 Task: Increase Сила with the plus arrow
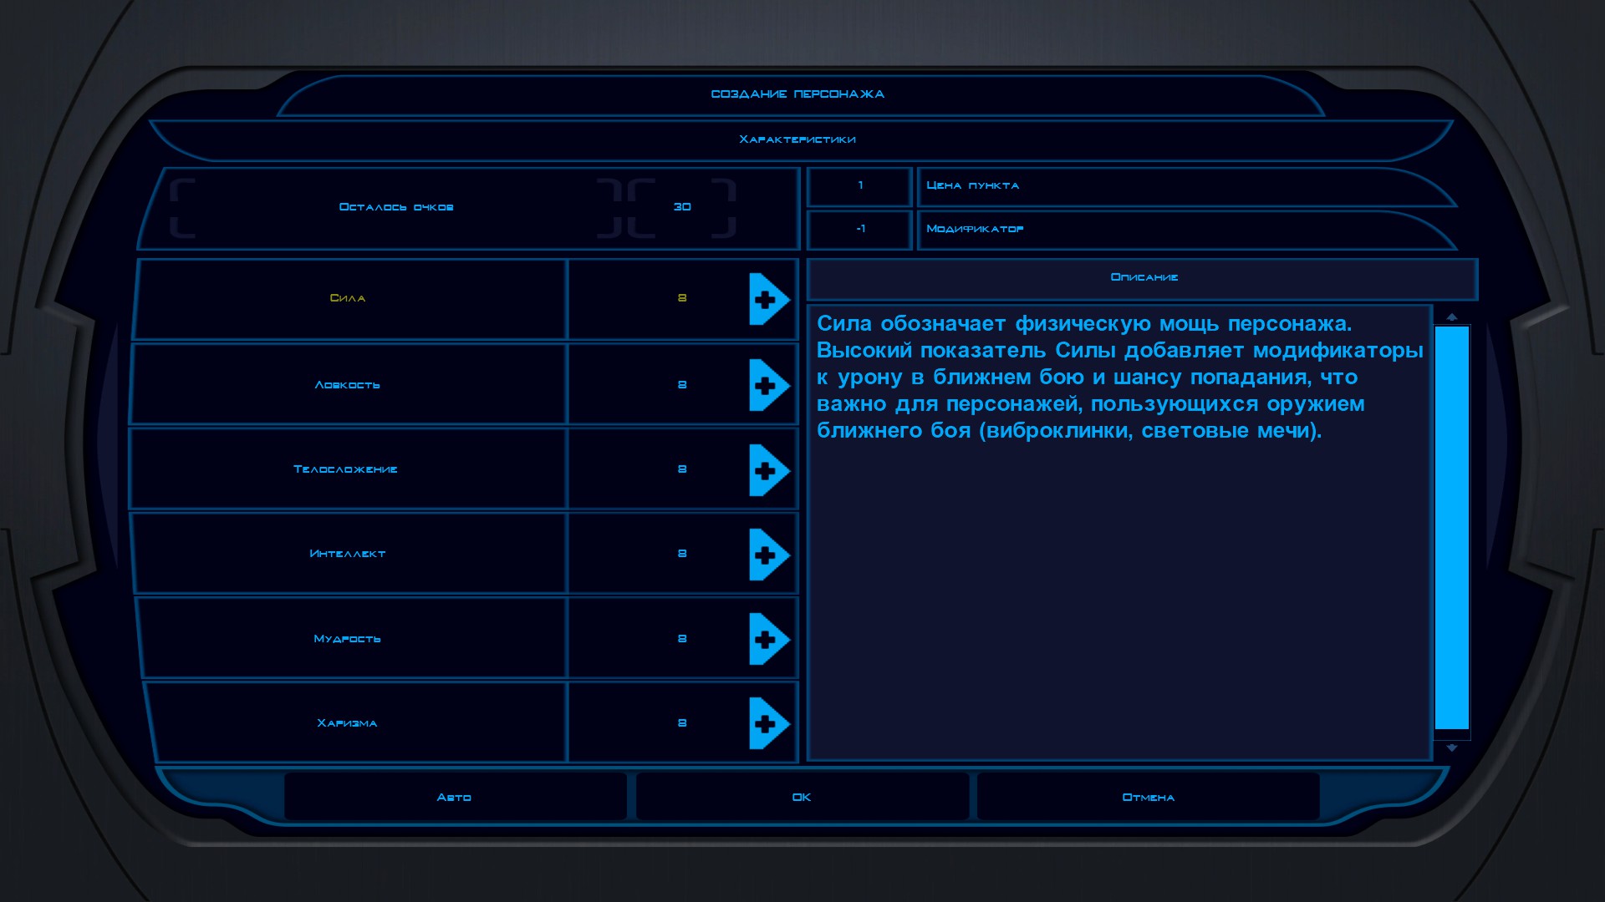[x=769, y=299]
